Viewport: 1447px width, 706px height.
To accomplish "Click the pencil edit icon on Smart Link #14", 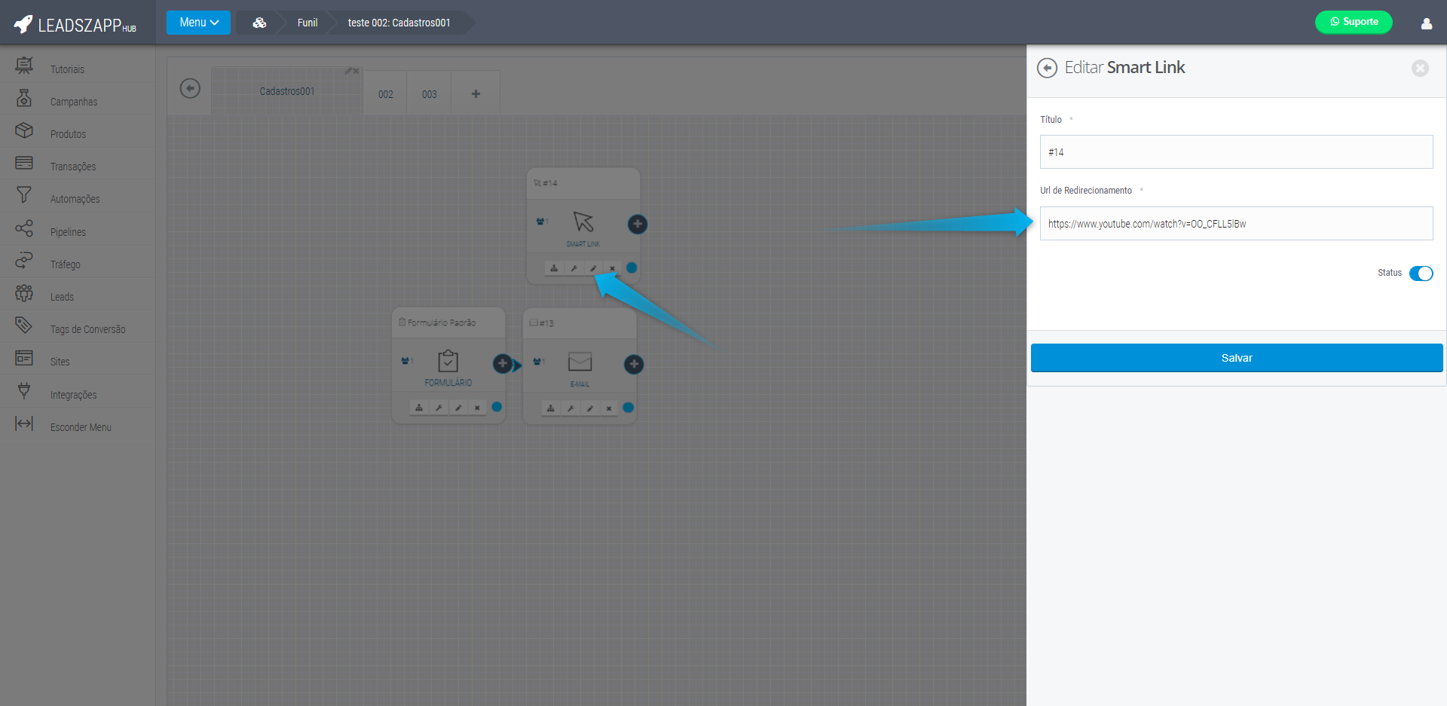I will [593, 268].
